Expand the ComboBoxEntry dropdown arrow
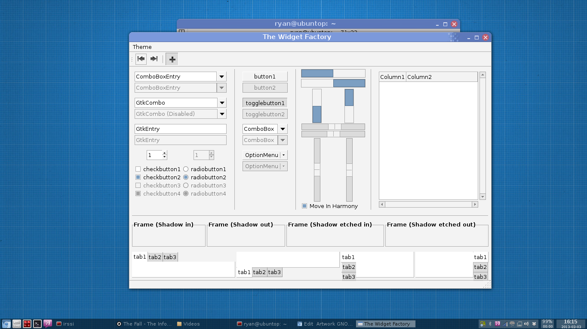 [221, 77]
